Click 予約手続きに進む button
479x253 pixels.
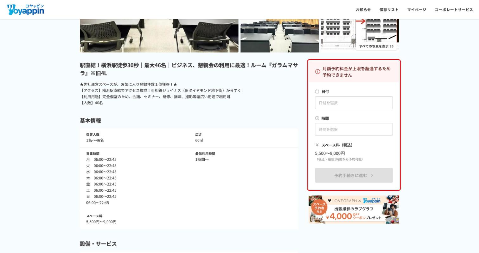[354, 175]
